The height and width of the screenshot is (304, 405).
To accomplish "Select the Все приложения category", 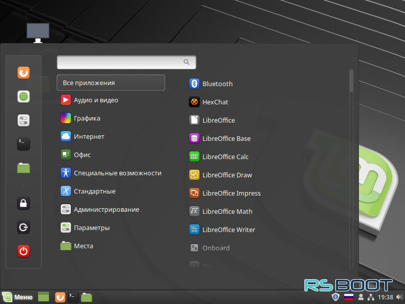I will [x=111, y=83].
